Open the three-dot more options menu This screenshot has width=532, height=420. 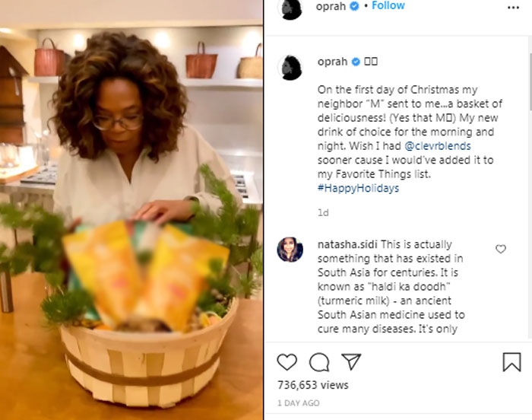click(x=514, y=7)
